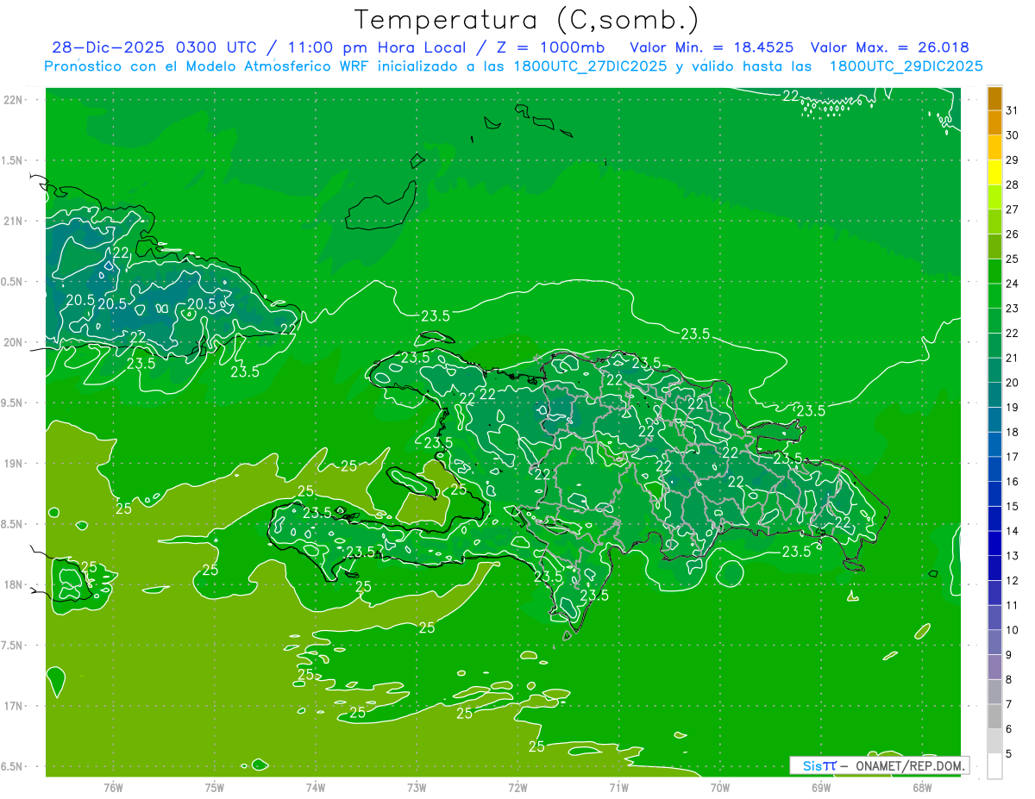1035x799 pixels.
Task: Click the '72W' longitude axis label
Action: point(517,788)
